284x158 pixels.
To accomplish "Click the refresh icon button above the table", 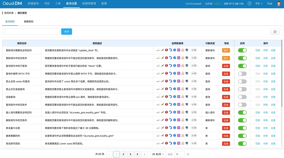I will tap(275, 31).
